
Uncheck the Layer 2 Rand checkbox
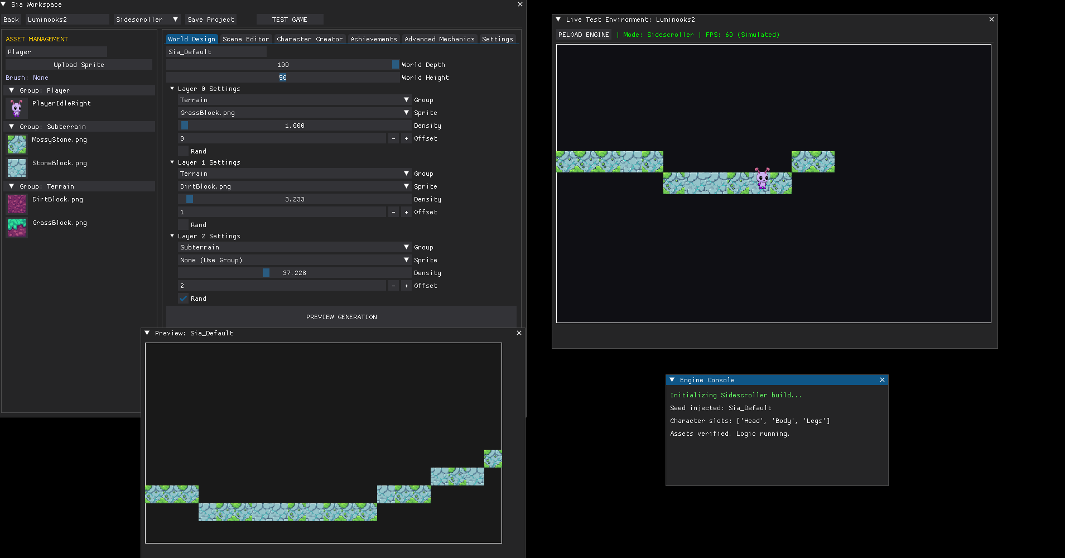183,299
